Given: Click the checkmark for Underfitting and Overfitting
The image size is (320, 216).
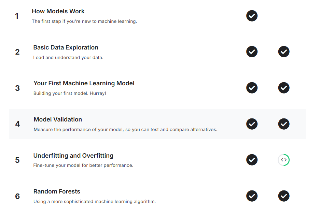Looking at the screenshot, I should [252, 160].
